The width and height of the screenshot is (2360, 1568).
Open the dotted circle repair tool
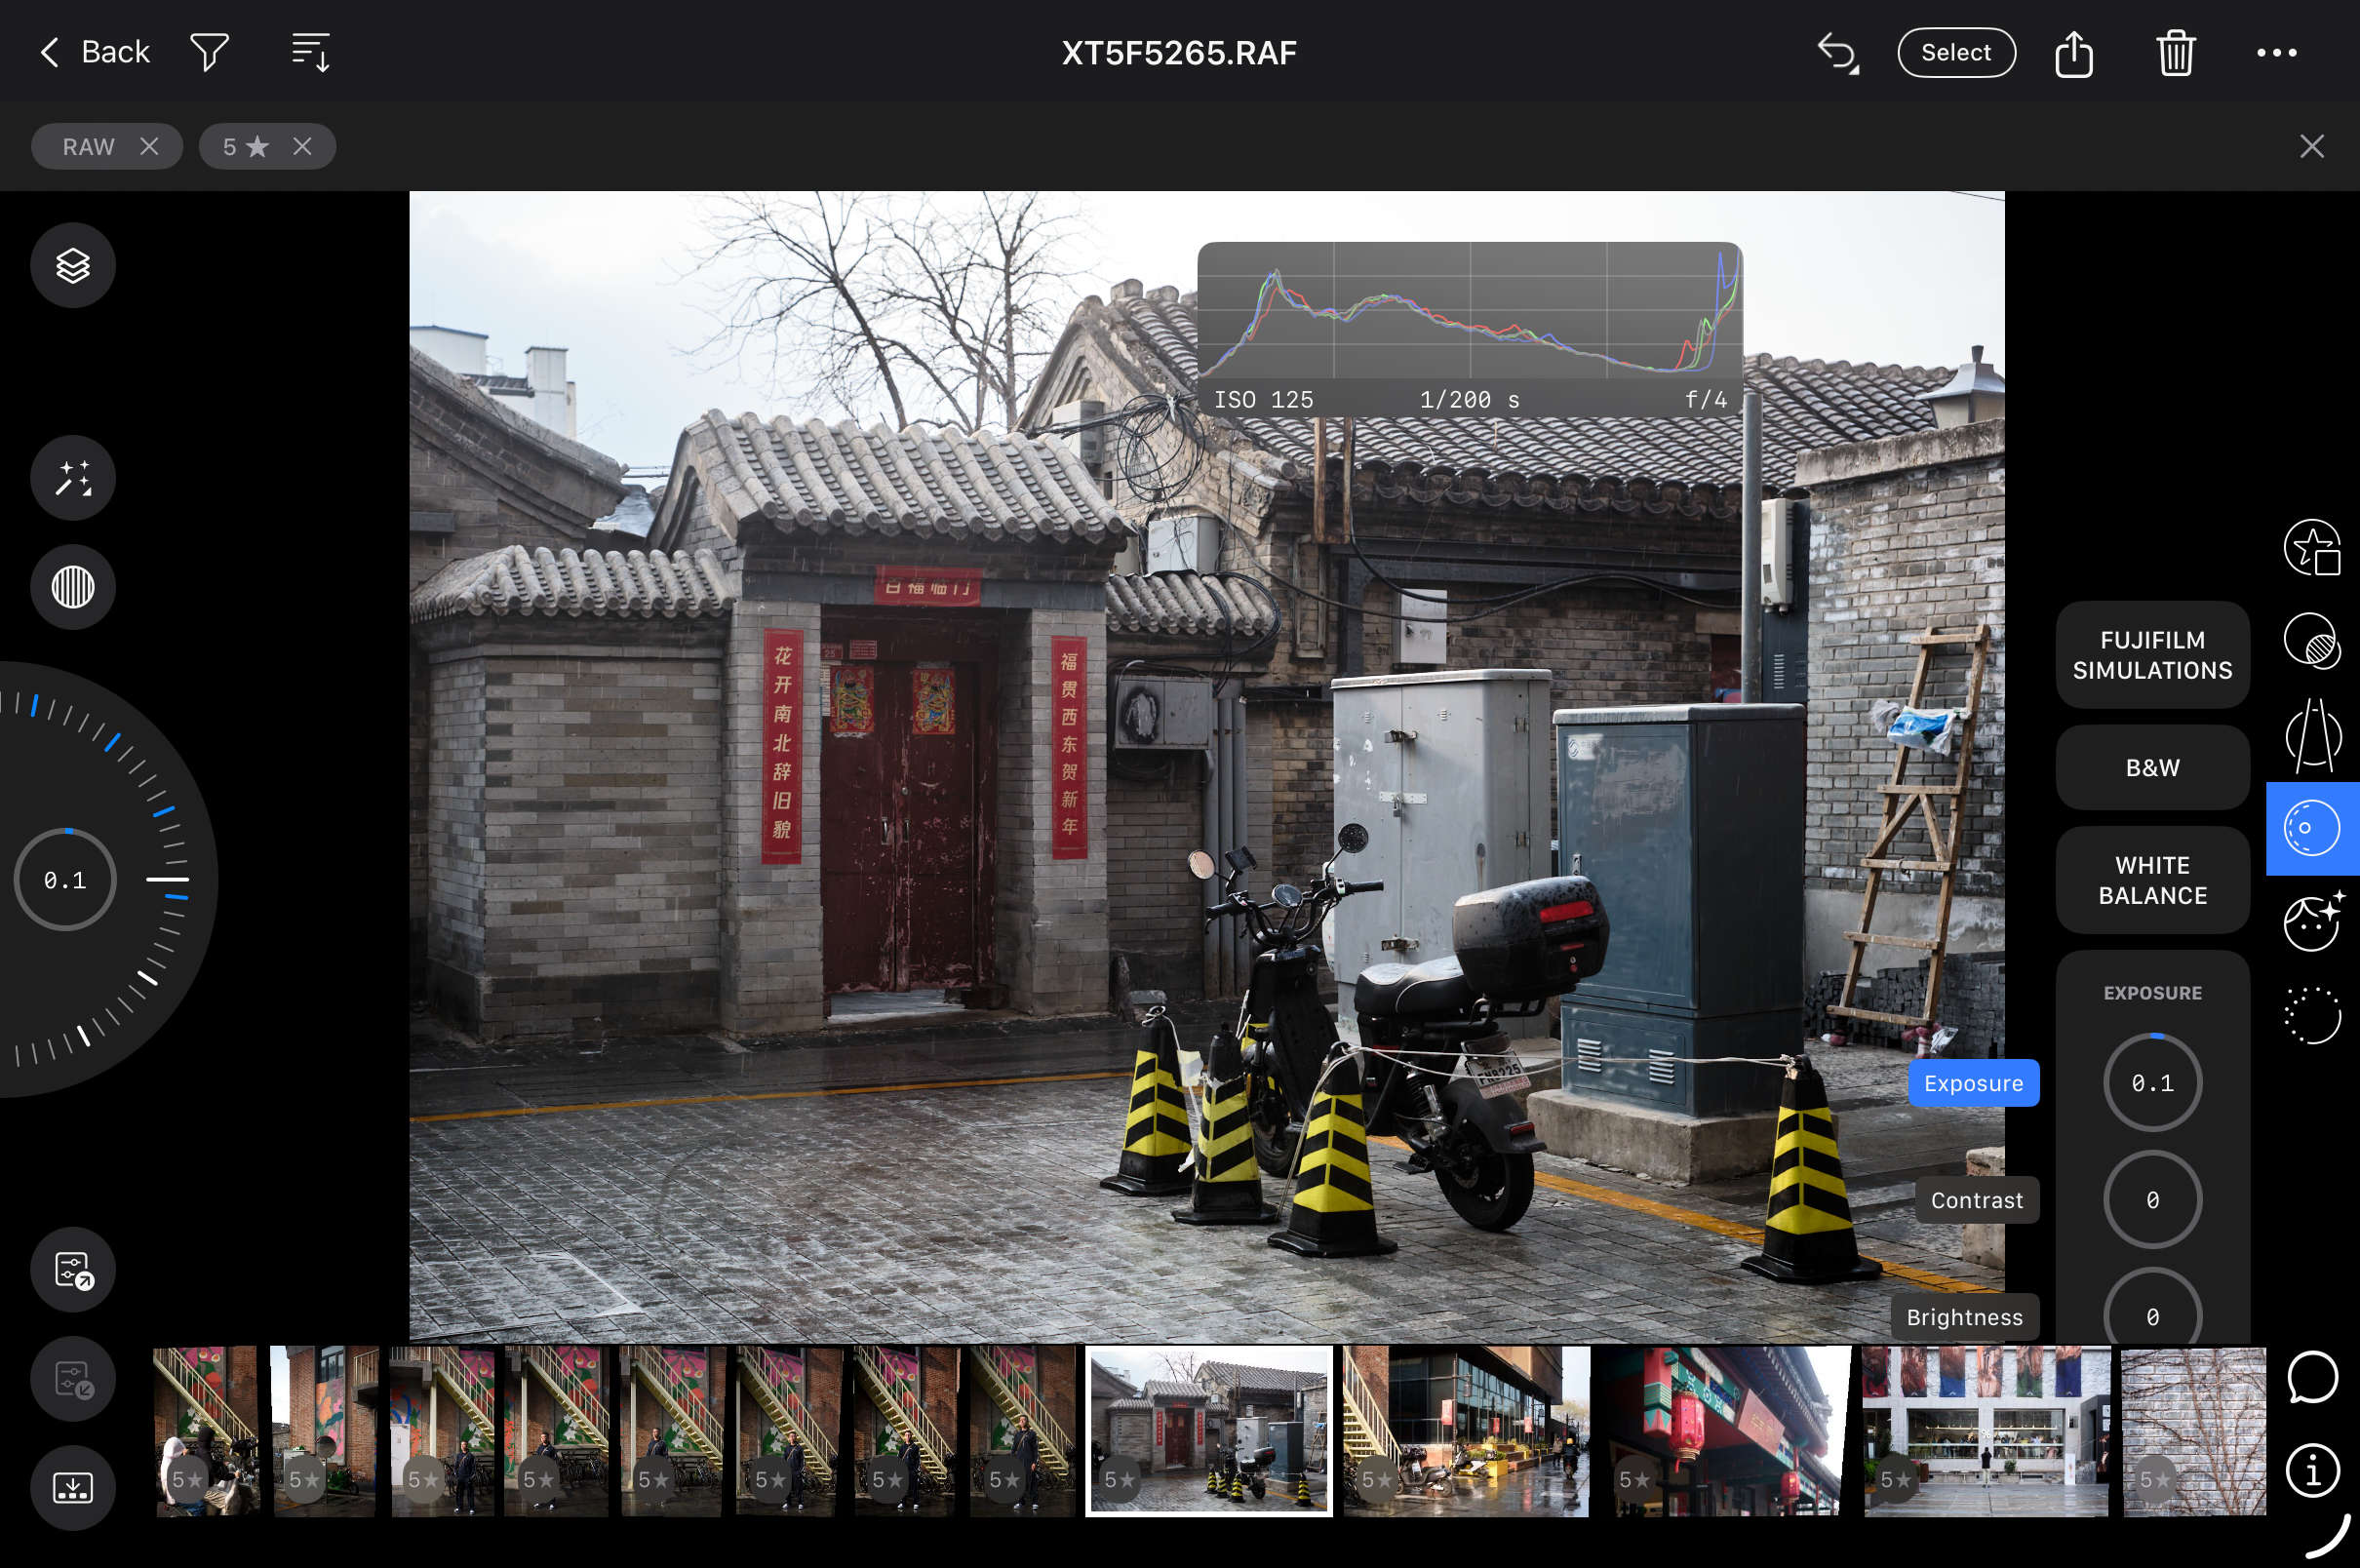coord(2311,1015)
